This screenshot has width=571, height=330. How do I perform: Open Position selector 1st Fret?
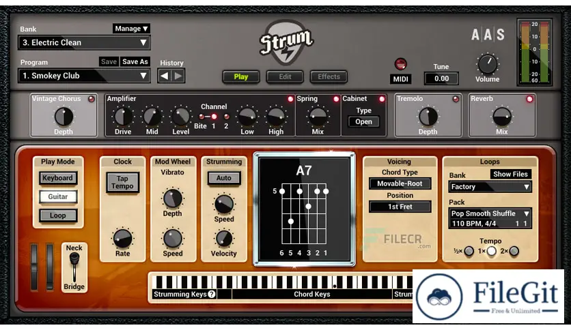coord(400,207)
